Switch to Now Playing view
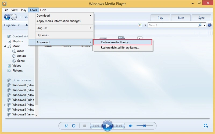The width and height of the screenshot is (215, 134). point(206,126)
